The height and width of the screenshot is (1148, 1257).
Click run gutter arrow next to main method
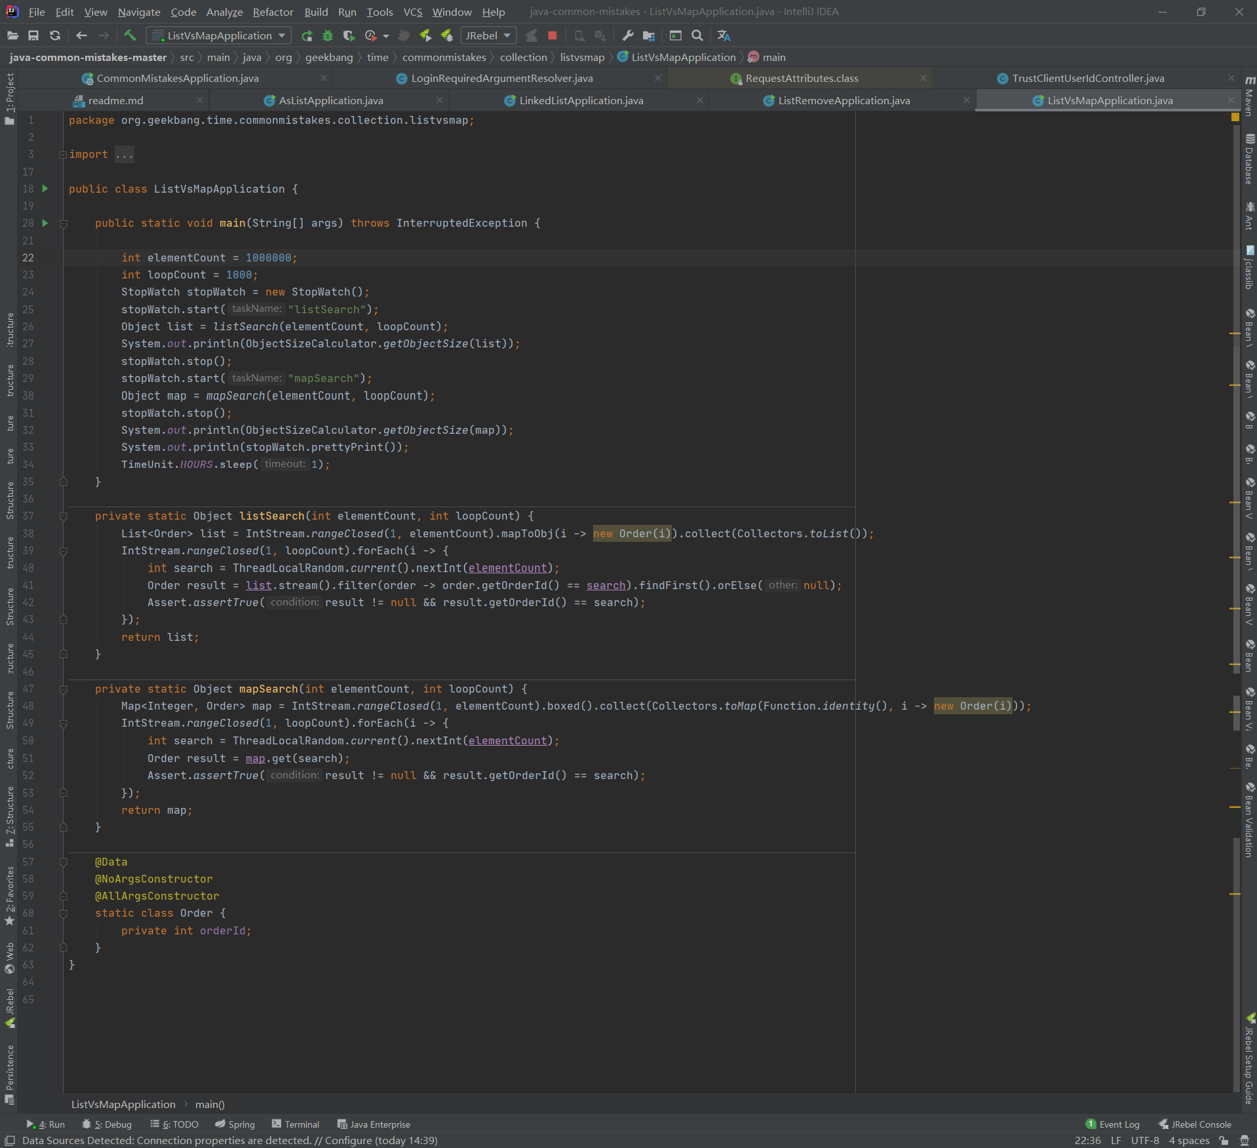coord(45,223)
